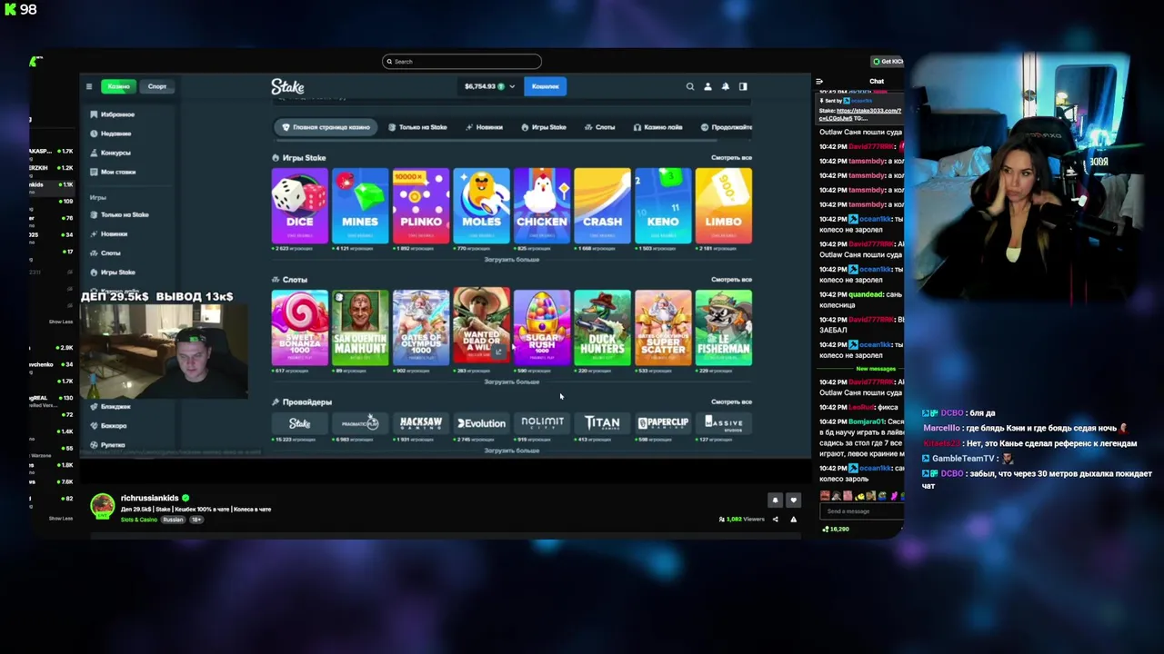
Task: Open richrussiankids channel avatar
Action: tap(103, 505)
